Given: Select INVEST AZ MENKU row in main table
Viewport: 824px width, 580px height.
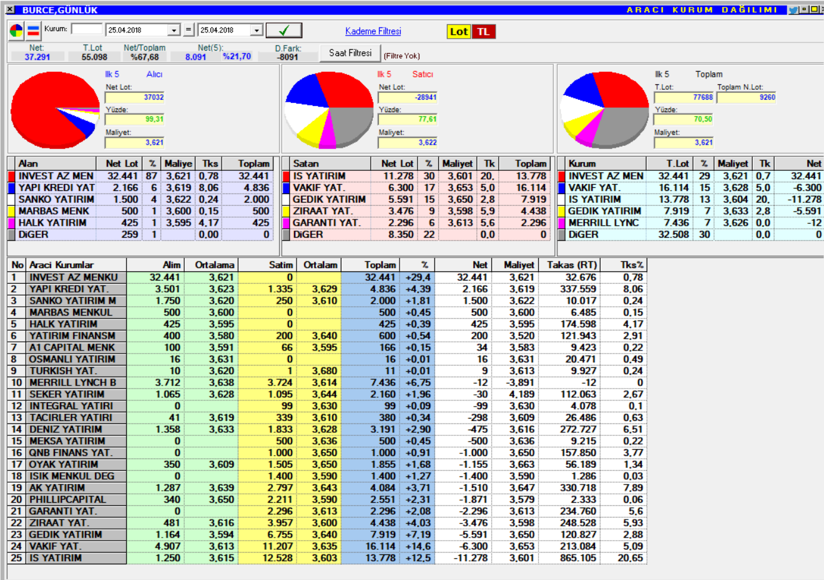Looking at the screenshot, I should (327, 277).
